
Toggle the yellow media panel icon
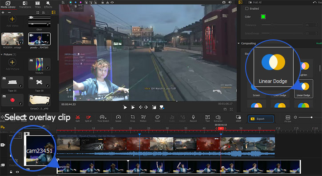pyautogui.click(x=54, y=12)
